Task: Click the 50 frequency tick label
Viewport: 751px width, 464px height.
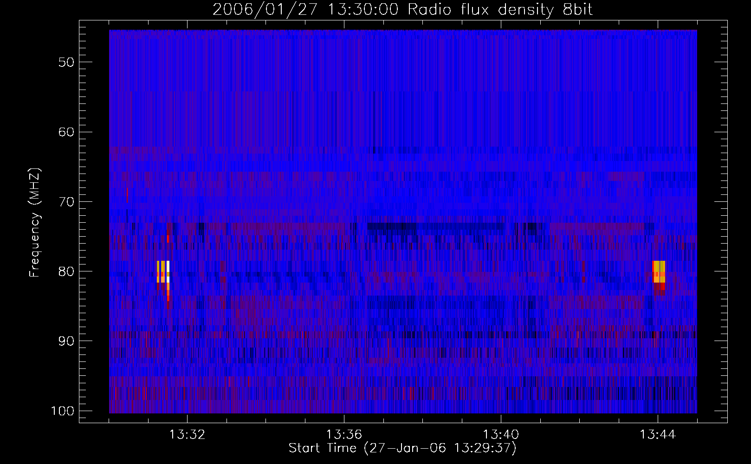Action: [66, 62]
